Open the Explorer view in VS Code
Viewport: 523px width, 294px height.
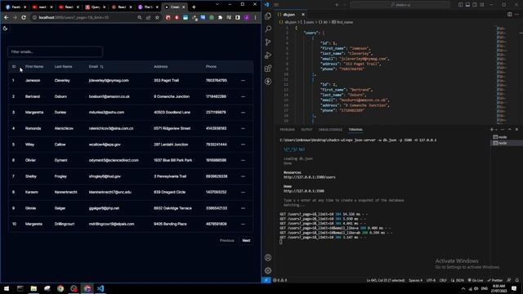[268, 16]
